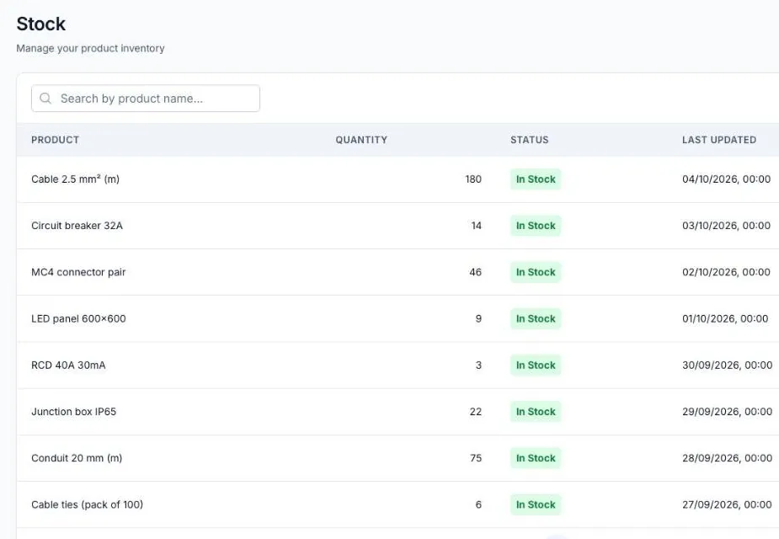Select the Circuit breaker 32A product name
Image resolution: width=779 pixels, height=539 pixels.
coord(77,226)
